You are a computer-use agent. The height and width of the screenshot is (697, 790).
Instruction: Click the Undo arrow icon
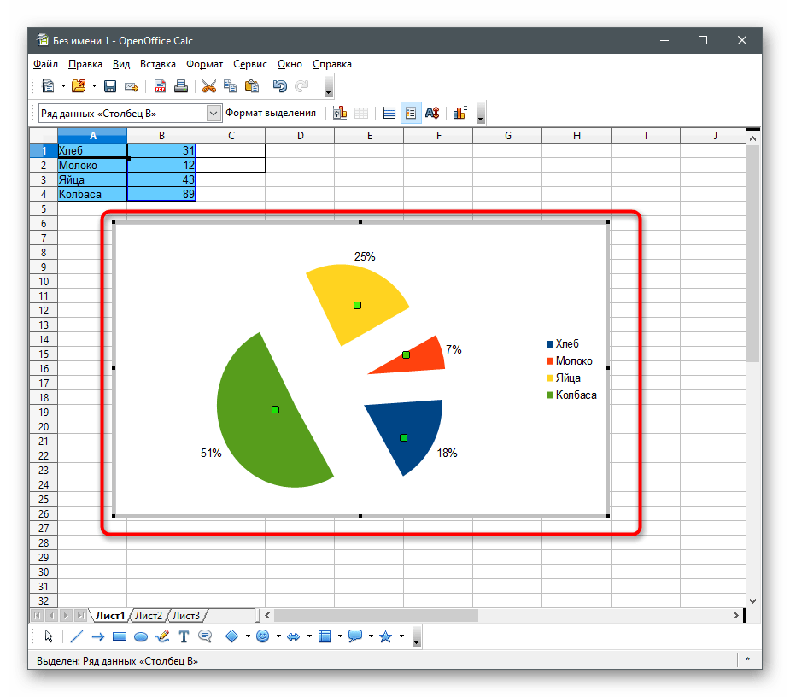(x=279, y=86)
